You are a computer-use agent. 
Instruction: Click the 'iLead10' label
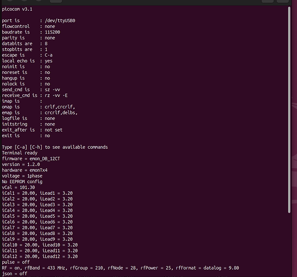click(x=51, y=245)
